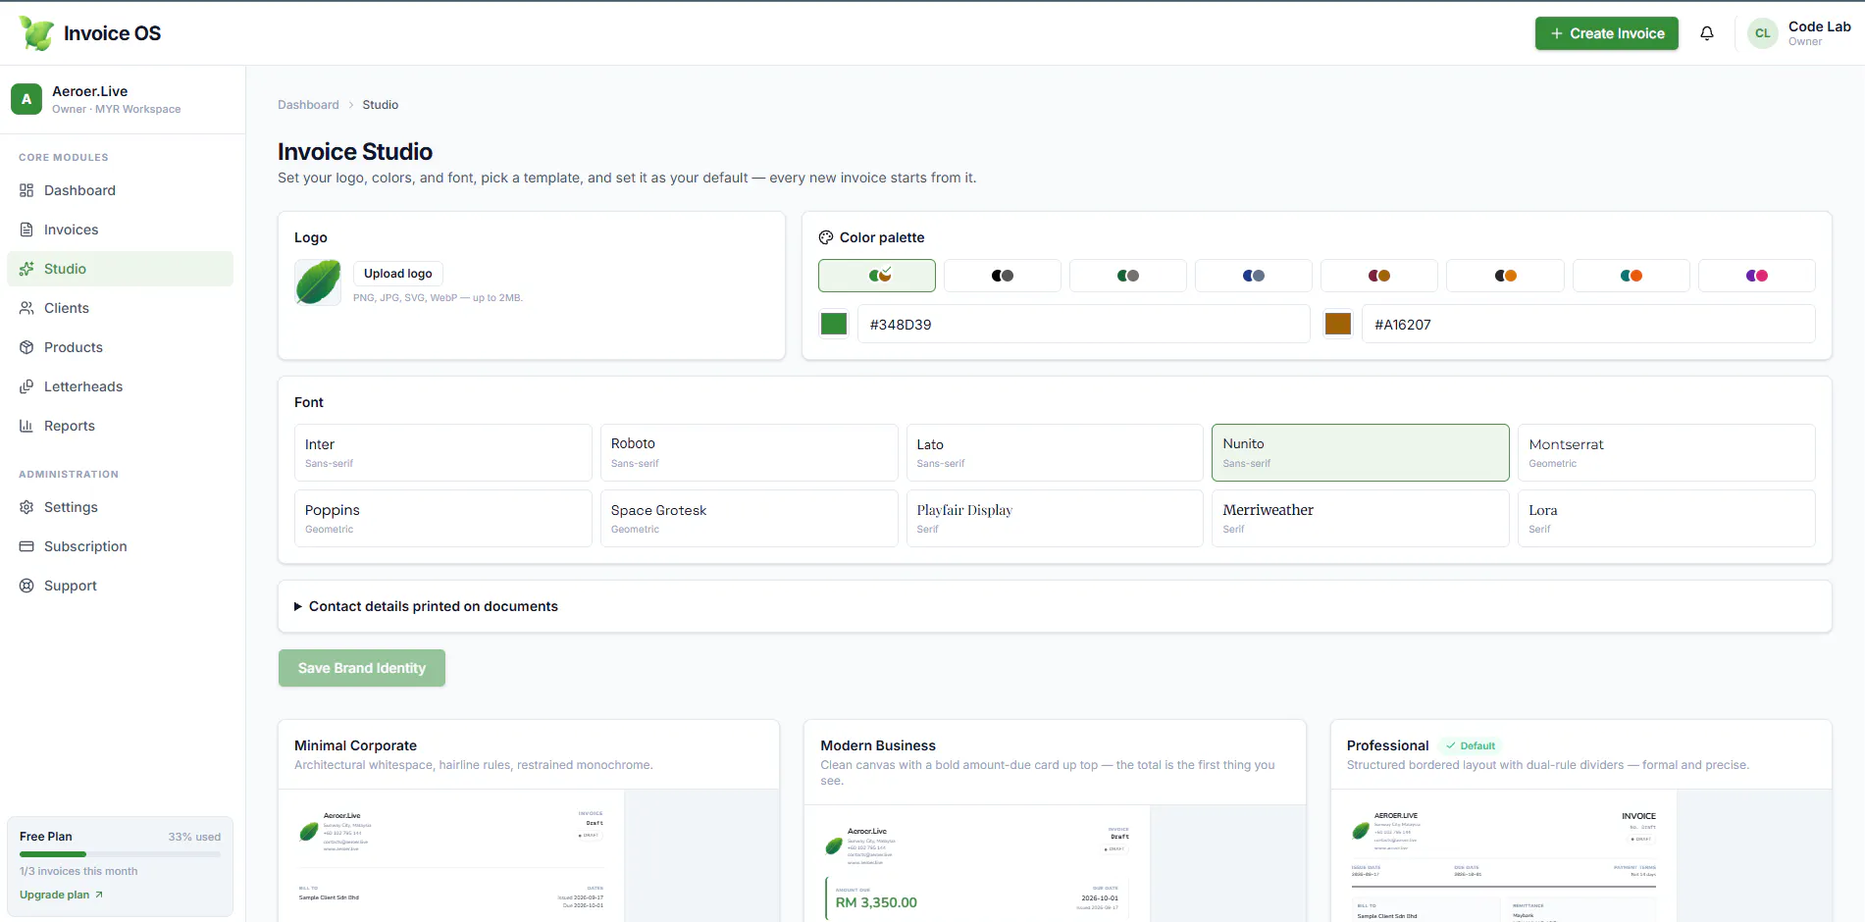Edit the #348D39 hex color field

point(1084,324)
